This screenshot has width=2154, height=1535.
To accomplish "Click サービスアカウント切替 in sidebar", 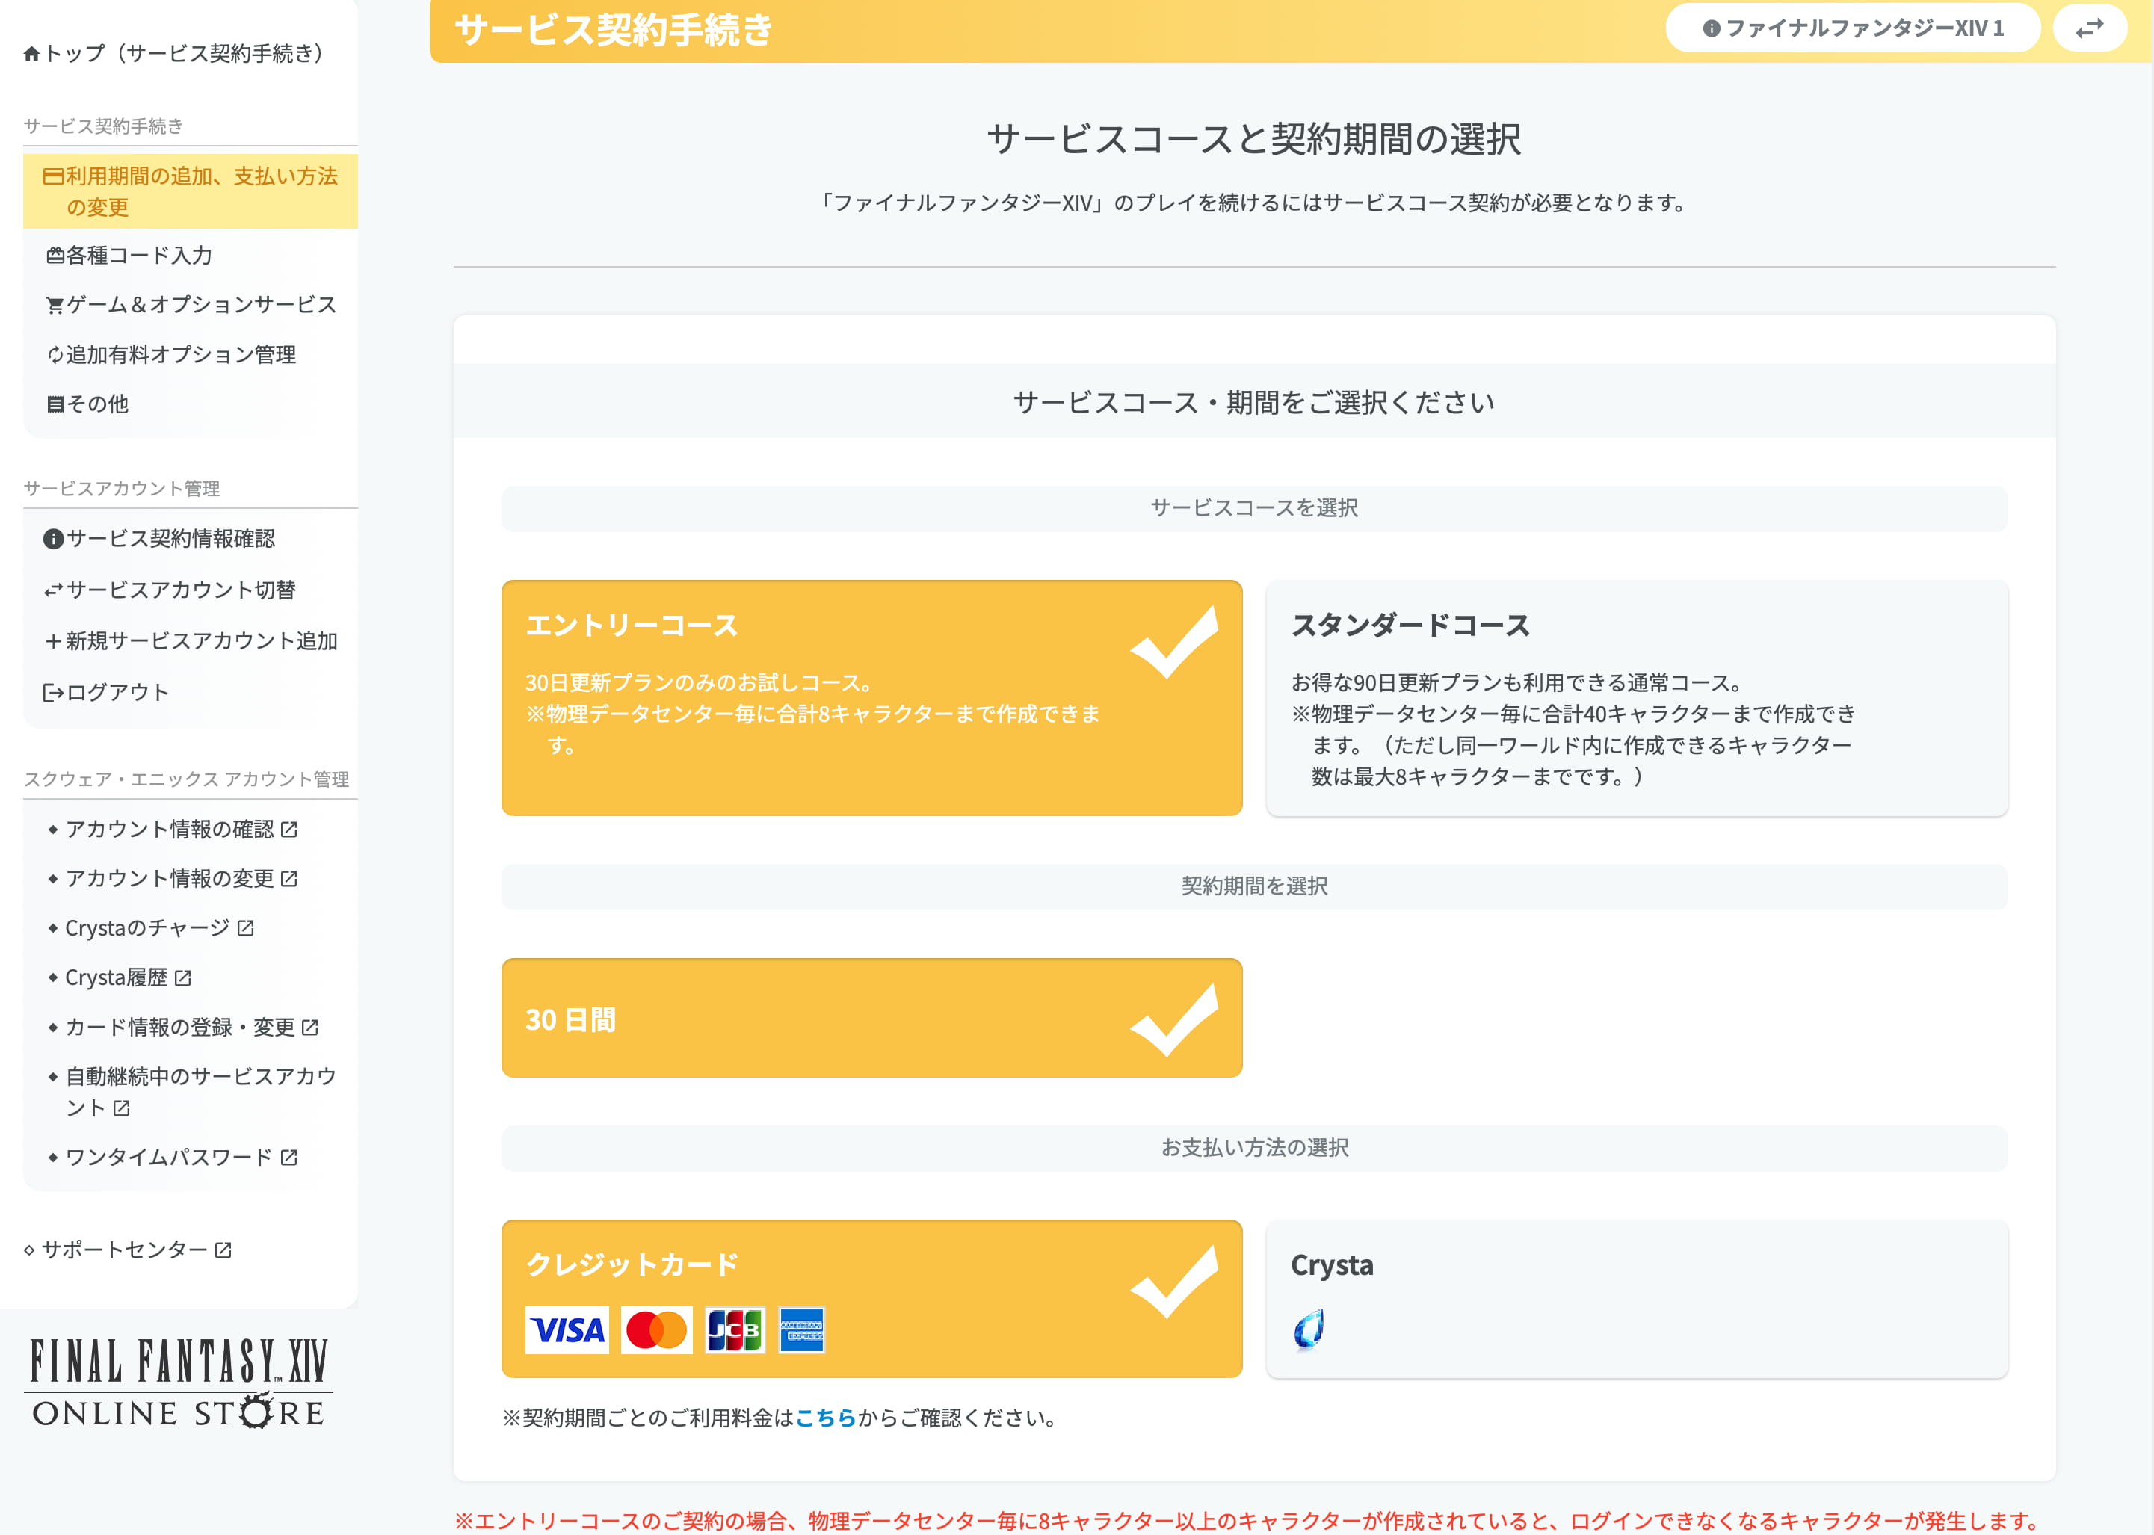I will pyautogui.click(x=170, y=590).
